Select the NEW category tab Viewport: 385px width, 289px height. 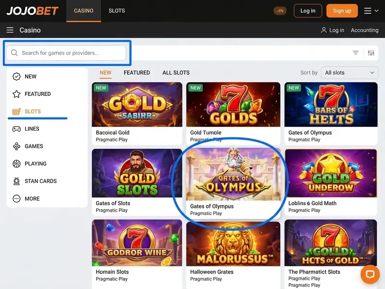105,73
